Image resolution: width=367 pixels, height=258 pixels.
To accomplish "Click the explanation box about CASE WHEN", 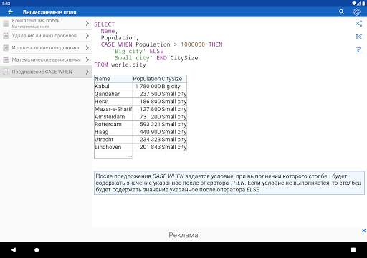I will click(x=229, y=183).
